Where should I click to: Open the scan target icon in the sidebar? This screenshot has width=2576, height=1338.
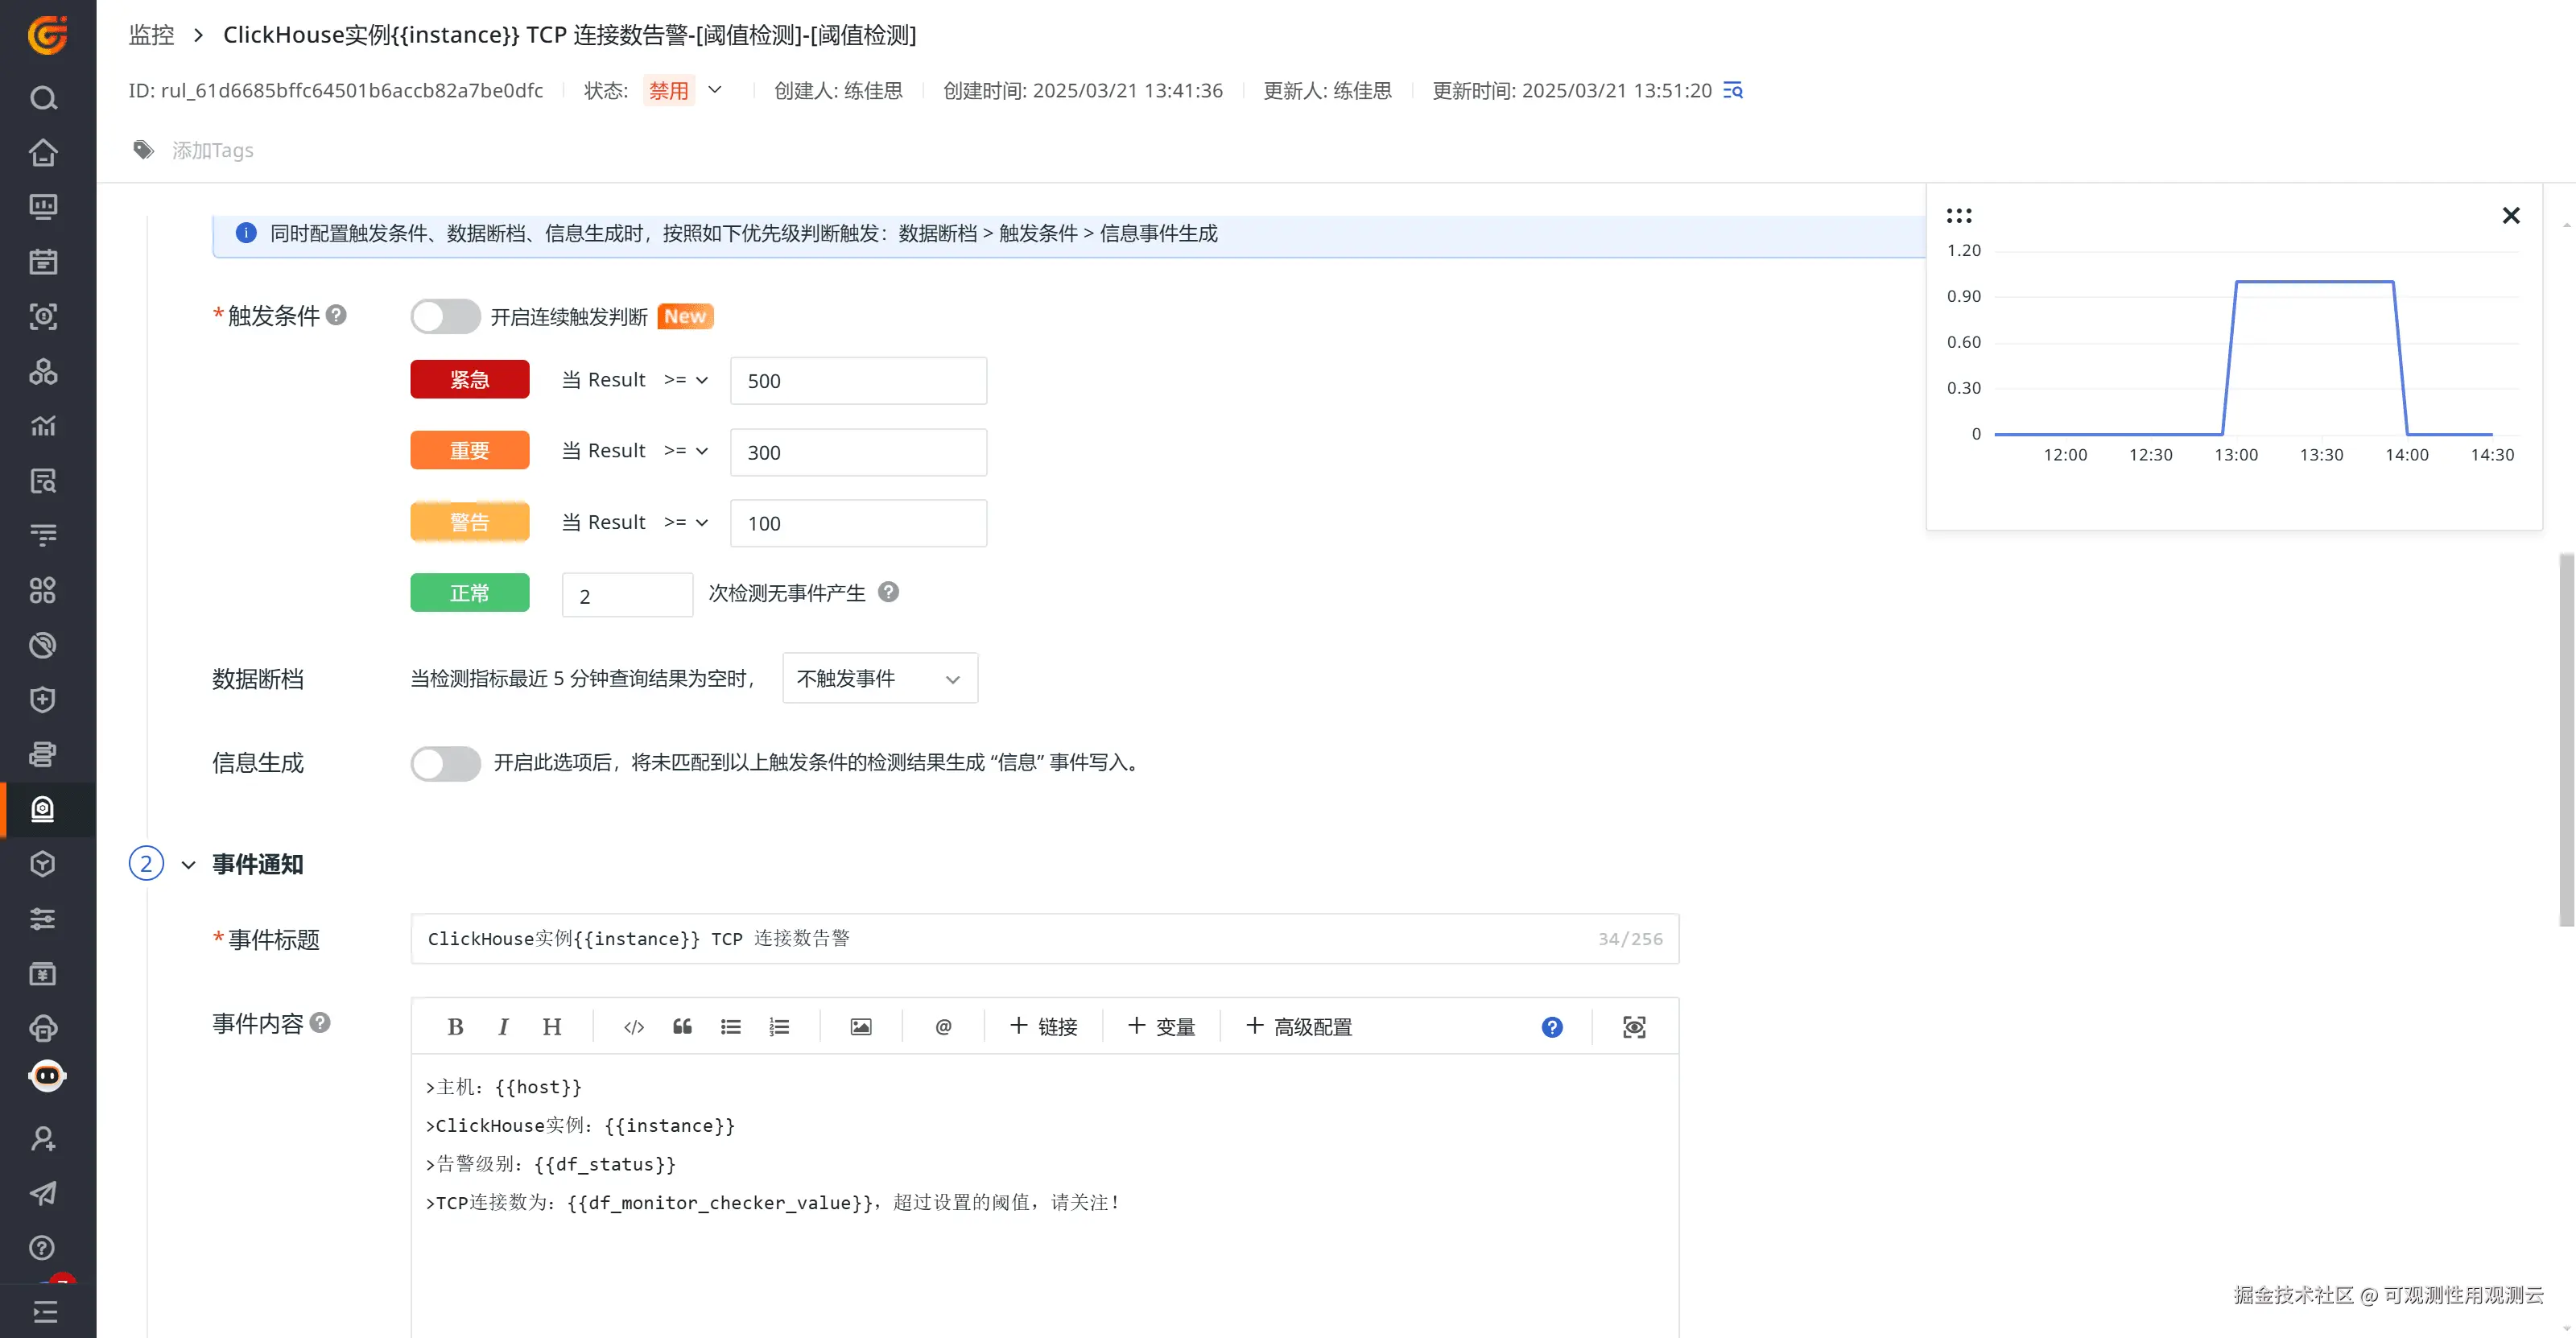[43, 317]
